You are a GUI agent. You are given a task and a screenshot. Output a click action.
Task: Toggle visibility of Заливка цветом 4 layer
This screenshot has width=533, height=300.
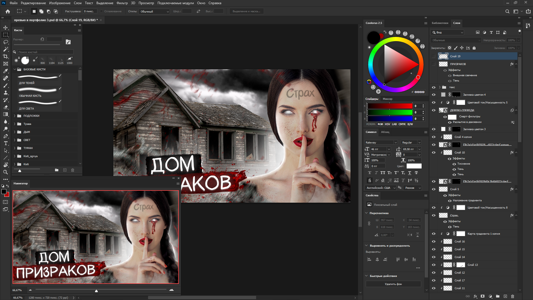[434, 95]
